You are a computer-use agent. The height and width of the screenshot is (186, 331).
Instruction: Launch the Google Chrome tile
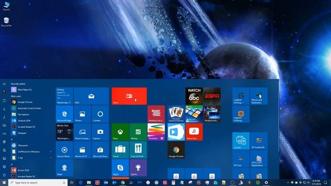pos(176,150)
